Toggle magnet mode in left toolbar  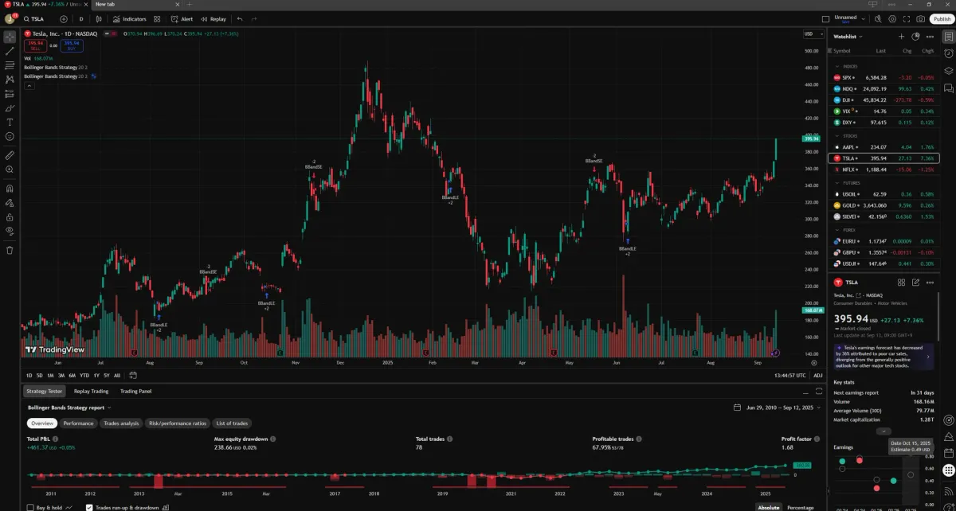click(x=10, y=189)
